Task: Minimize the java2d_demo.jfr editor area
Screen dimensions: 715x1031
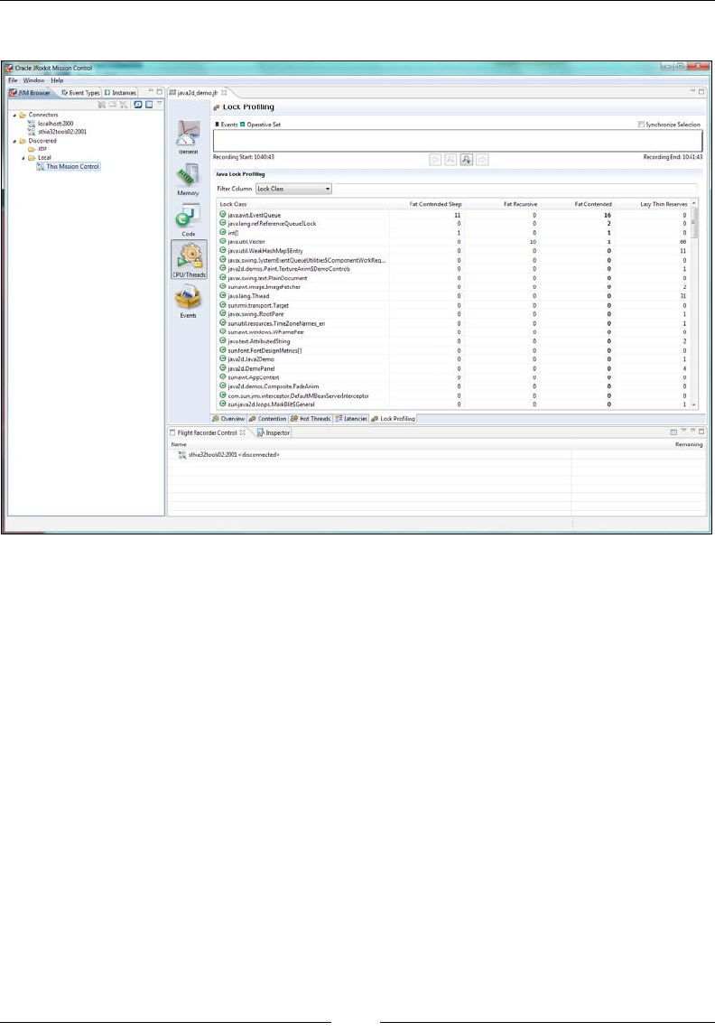Action: 692,91
